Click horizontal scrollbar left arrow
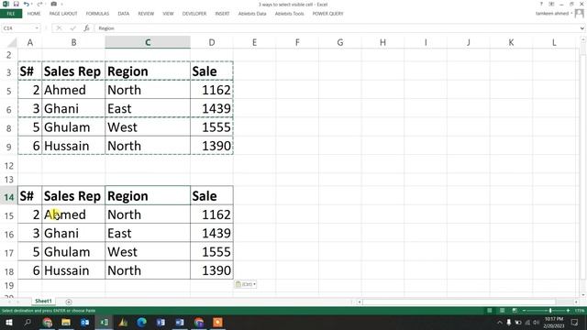 [359, 302]
